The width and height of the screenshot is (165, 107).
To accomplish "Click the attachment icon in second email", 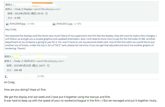I will point(6,77).
